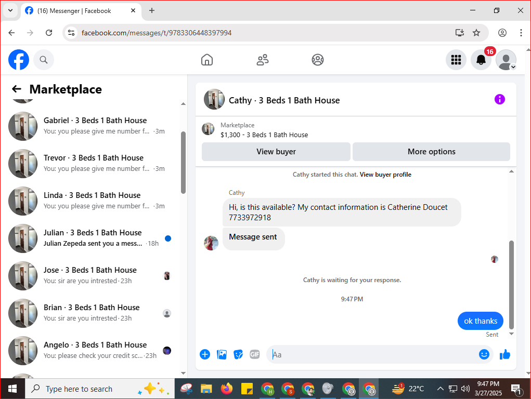Click the 'Message sent' bubble
The image size is (531, 399).
tap(253, 238)
